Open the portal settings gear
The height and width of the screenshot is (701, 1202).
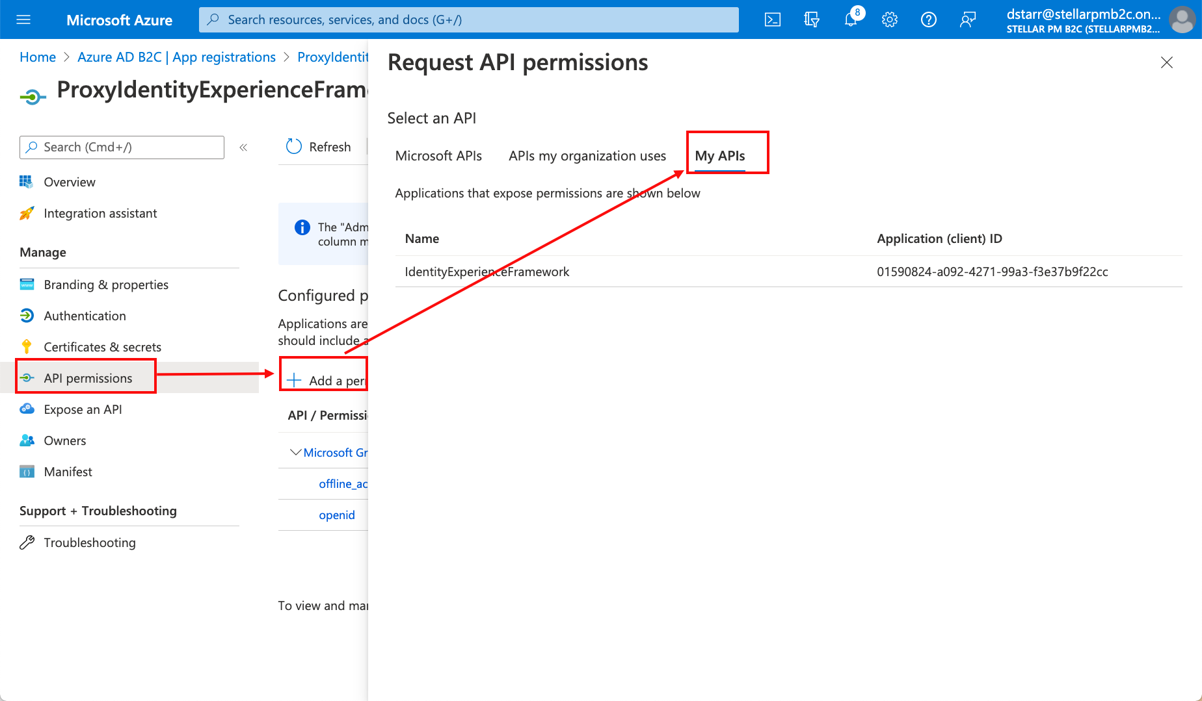pos(889,19)
